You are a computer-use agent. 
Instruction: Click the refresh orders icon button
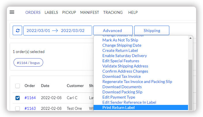point(18,31)
